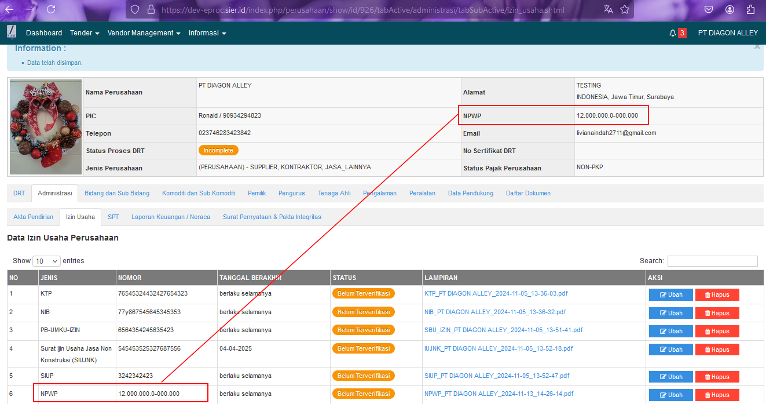Click the company wreath profile photo
Image resolution: width=766 pixels, height=404 pixels.
[46, 127]
